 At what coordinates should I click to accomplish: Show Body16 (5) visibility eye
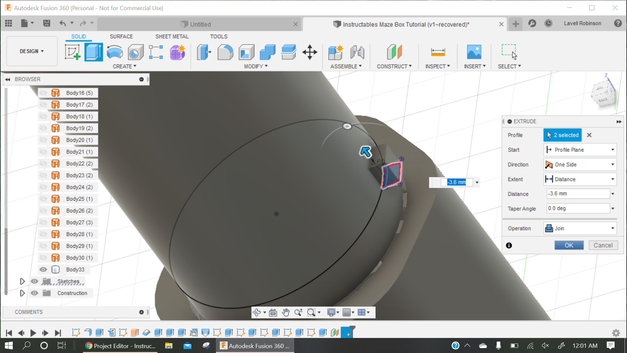[43, 93]
